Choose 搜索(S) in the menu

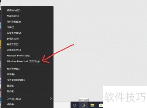click(x=11, y=86)
